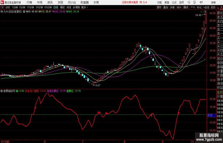The image size is (223, 143).
Task: Open the 财富圈 menu
Action: pyautogui.click(x=84, y=2)
